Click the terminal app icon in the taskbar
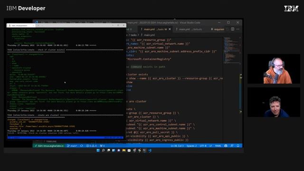Image resolution: width=304 pixels, height=171 pixels. click(x=144, y=150)
